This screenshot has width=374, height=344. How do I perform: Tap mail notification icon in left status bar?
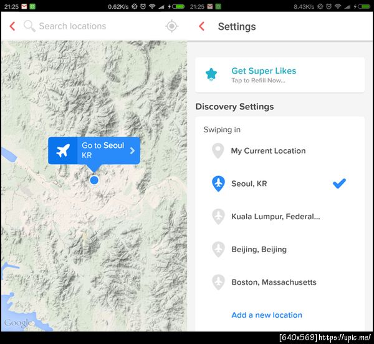click(x=24, y=6)
